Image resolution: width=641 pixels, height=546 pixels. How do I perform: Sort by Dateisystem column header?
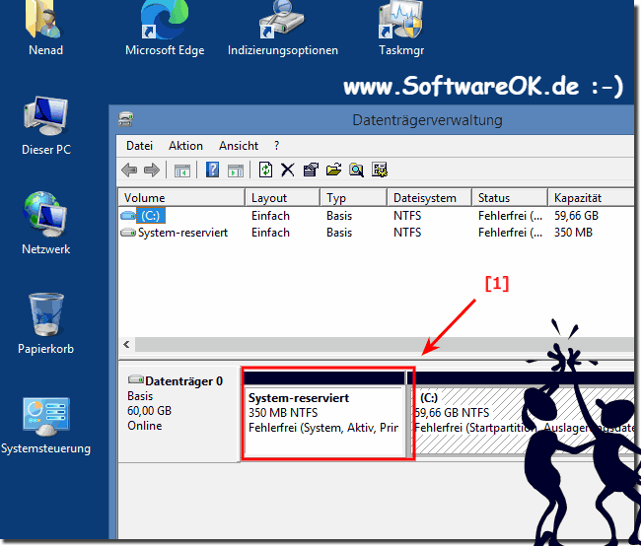[x=429, y=198]
